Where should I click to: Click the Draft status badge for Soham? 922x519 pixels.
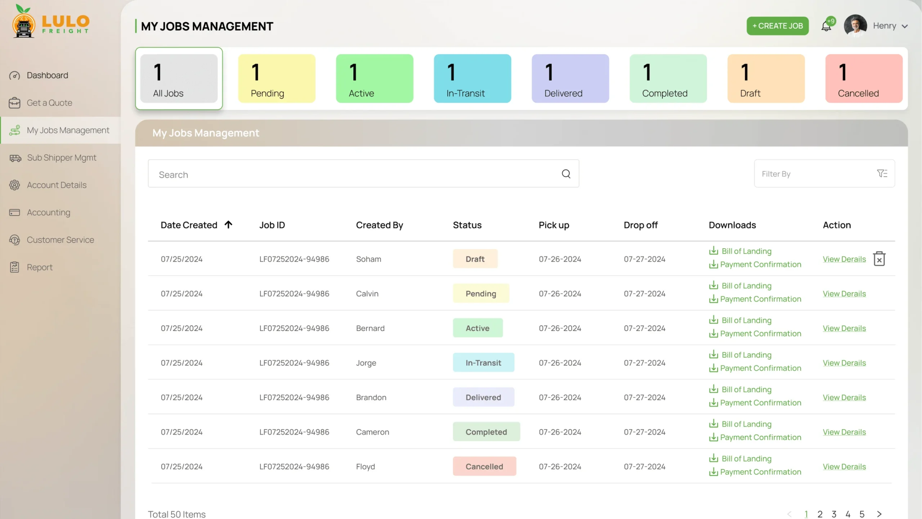(475, 259)
